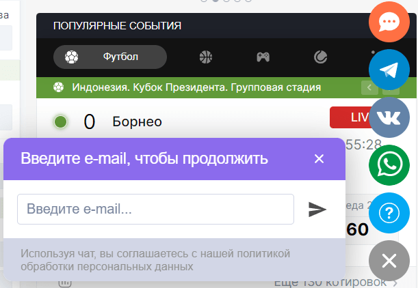Collapse contact widget with gray X button
Image resolution: width=418 pixels, height=288 pixels.
point(389,261)
